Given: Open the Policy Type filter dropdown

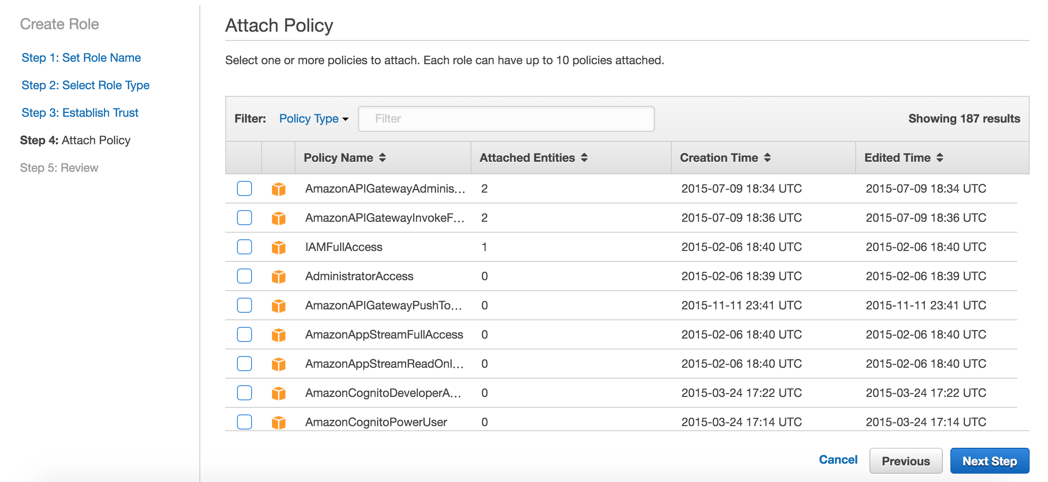Looking at the screenshot, I should click(314, 119).
